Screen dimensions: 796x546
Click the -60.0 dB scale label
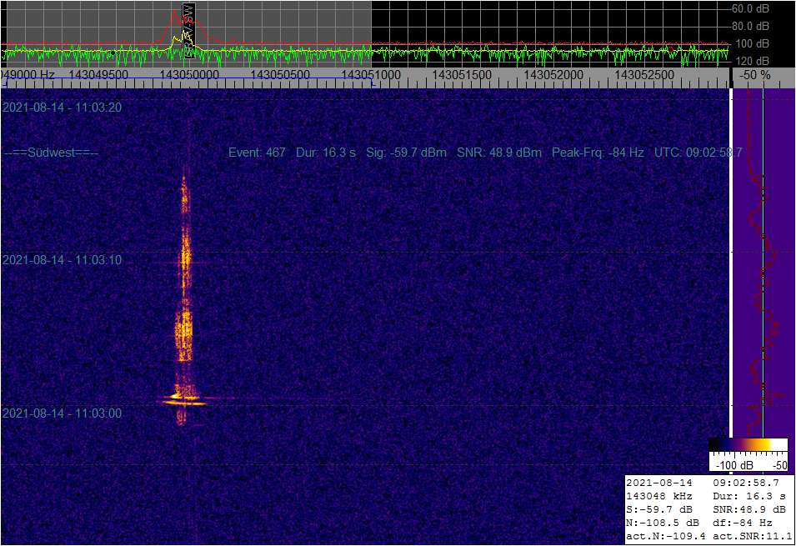pyautogui.click(x=750, y=8)
